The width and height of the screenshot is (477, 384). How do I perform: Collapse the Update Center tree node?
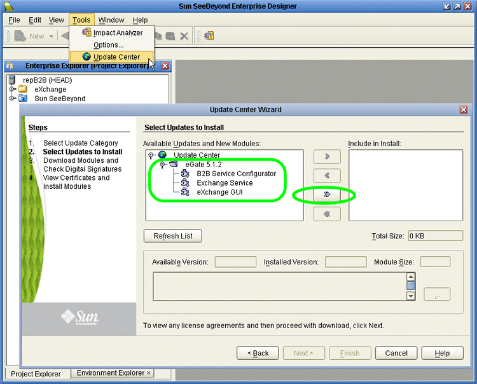click(151, 155)
